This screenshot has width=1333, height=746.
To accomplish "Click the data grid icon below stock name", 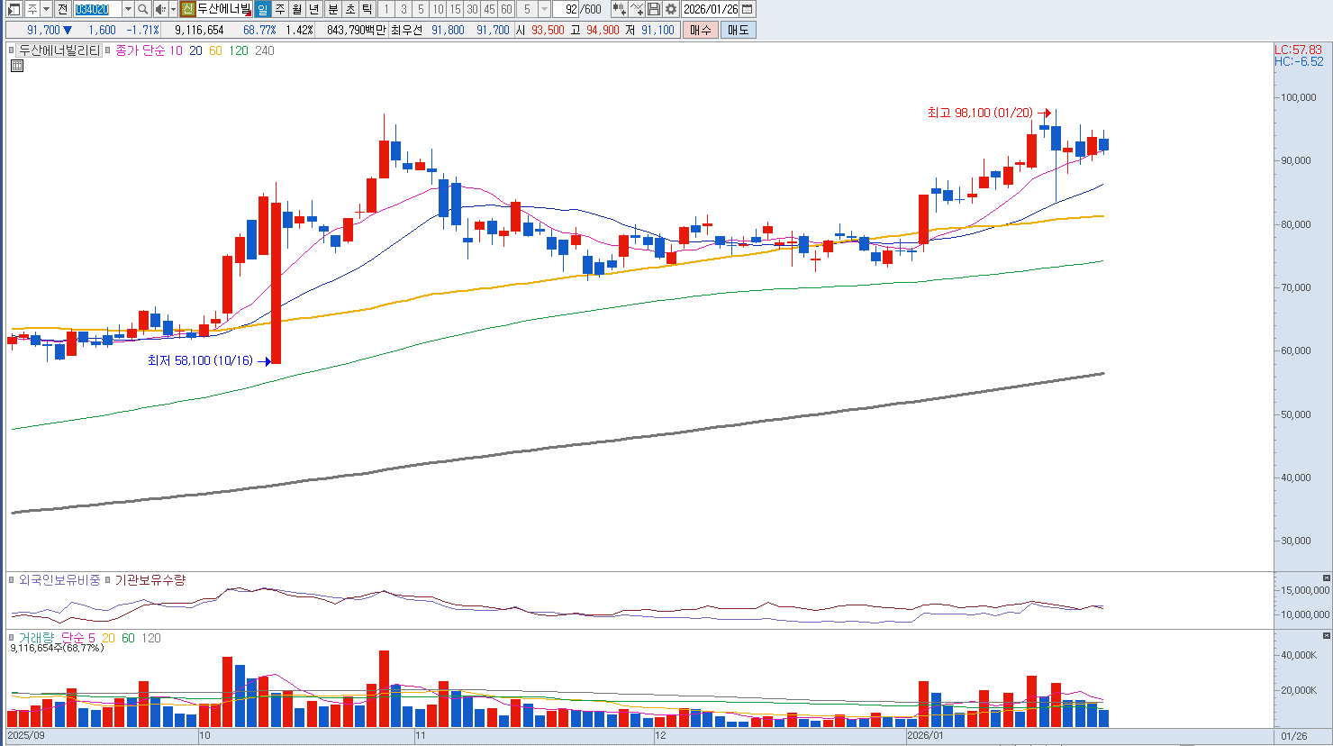I will click(16, 66).
